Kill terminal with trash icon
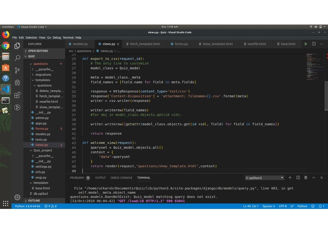This screenshot has height=233, width=328. [306, 178]
